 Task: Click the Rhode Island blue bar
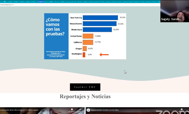pos(97,30)
